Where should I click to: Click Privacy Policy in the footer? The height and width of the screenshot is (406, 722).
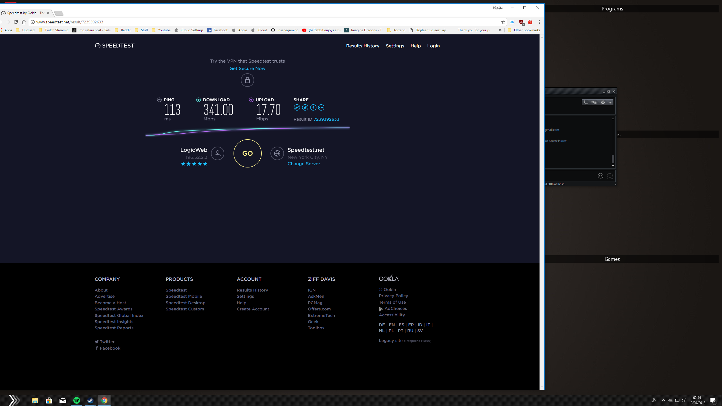[393, 296]
